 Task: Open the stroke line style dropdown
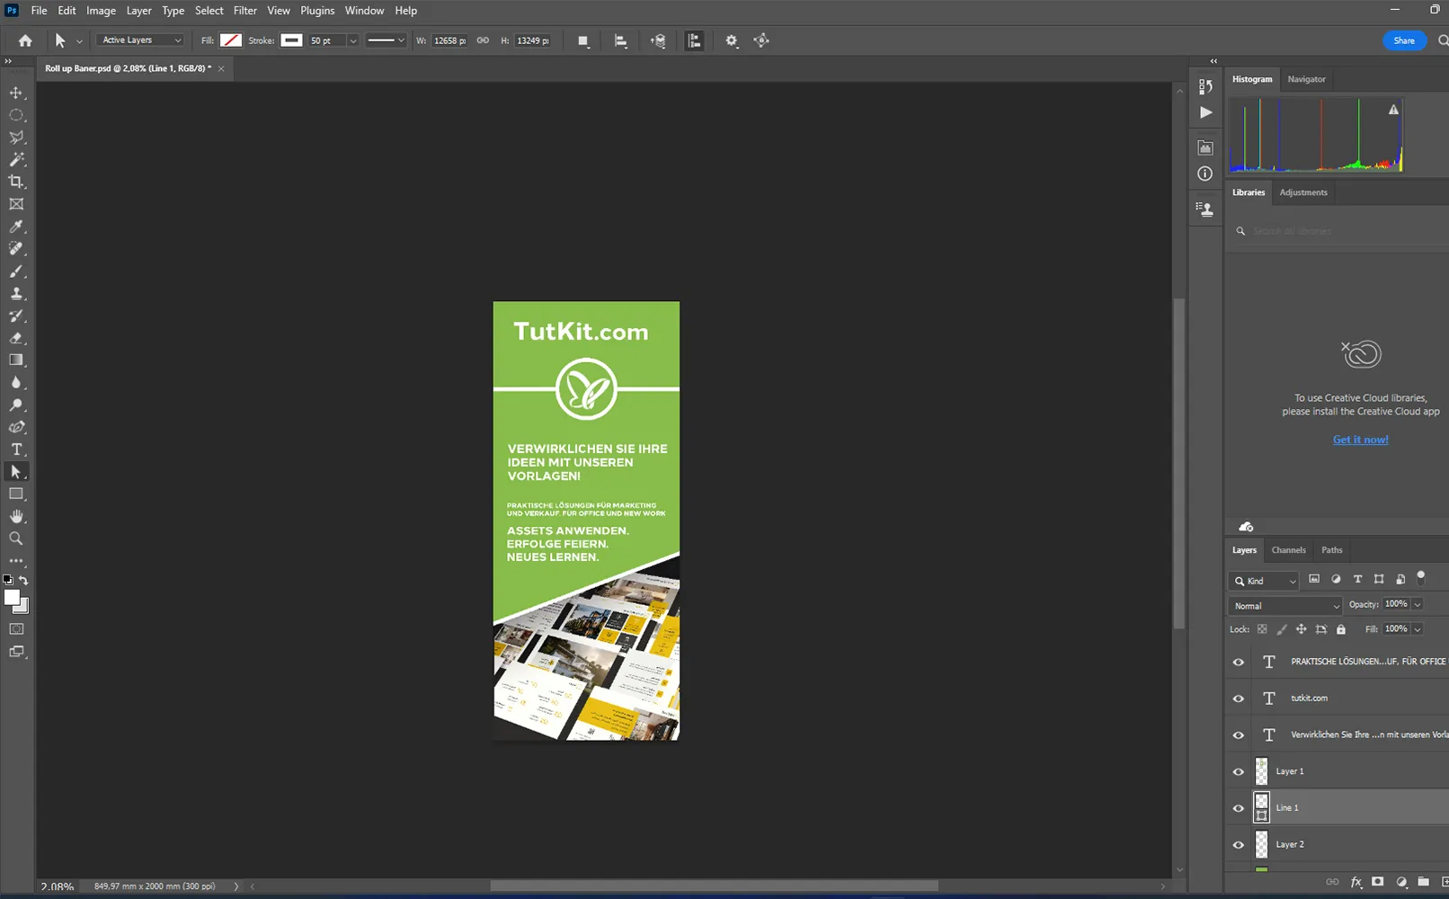387,40
